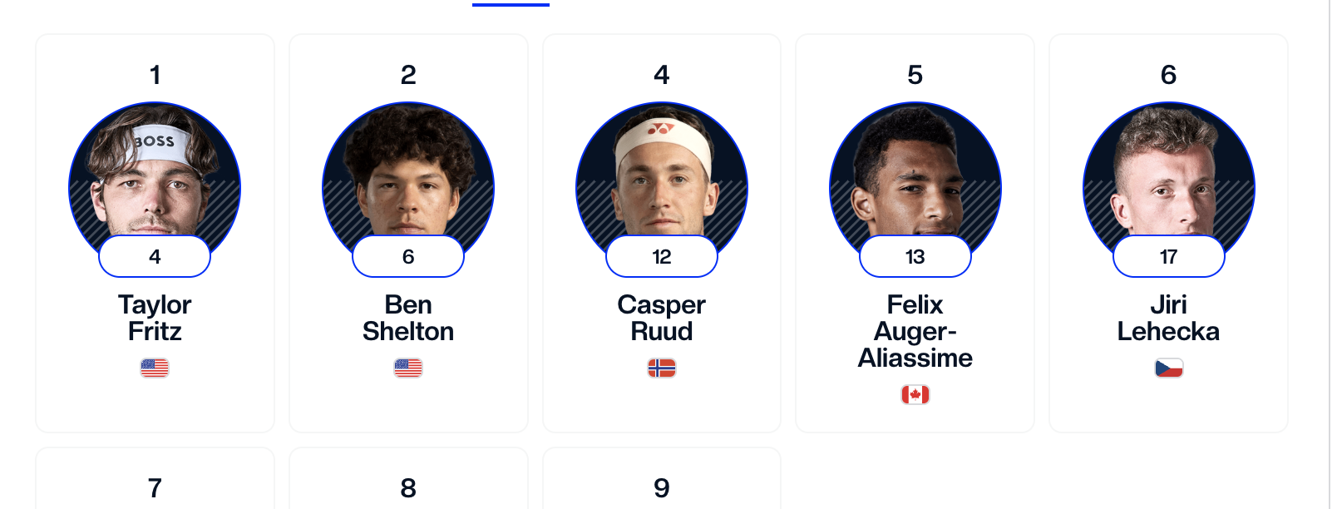Click Casper Ruud's Norway flag icon
1337x509 pixels.
(x=662, y=368)
